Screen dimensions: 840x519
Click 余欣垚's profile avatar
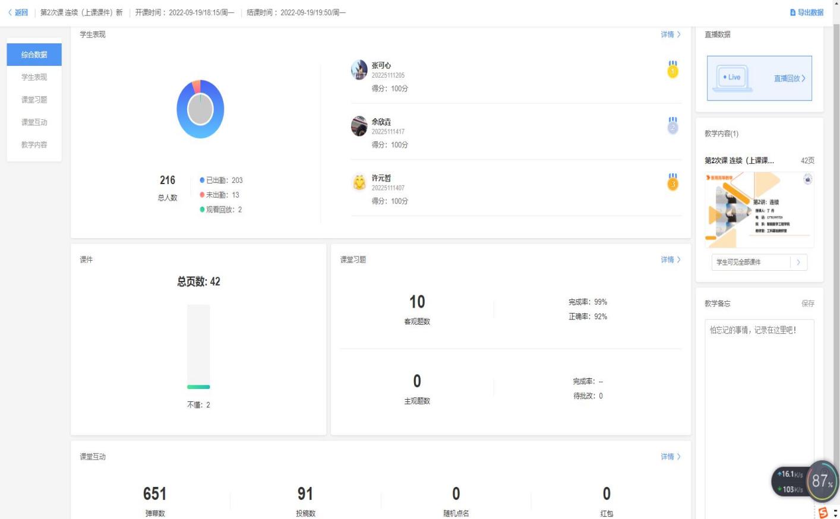click(359, 126)
